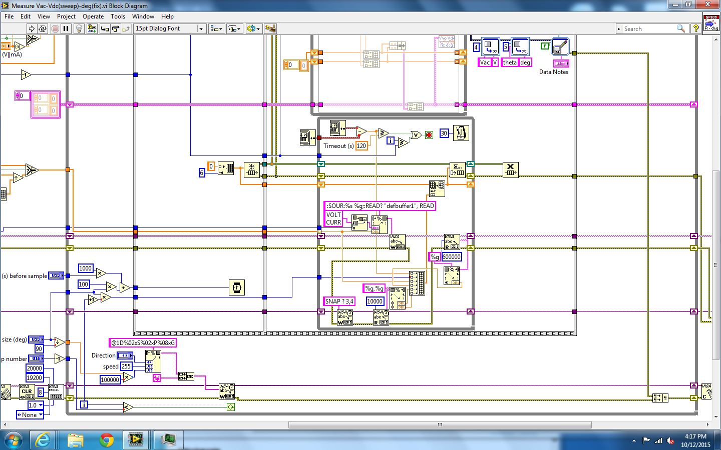Toggle Retain Wire Values button
Viewport: 721px width, 450px height.
92,28
